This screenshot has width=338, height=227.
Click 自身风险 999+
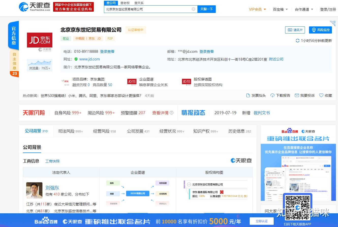click(68, 113)
